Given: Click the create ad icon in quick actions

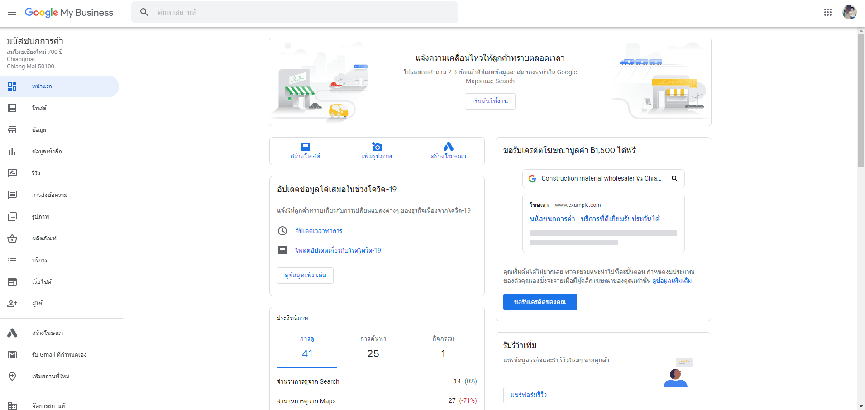Looking at the screenshot, I should [449, 147].
